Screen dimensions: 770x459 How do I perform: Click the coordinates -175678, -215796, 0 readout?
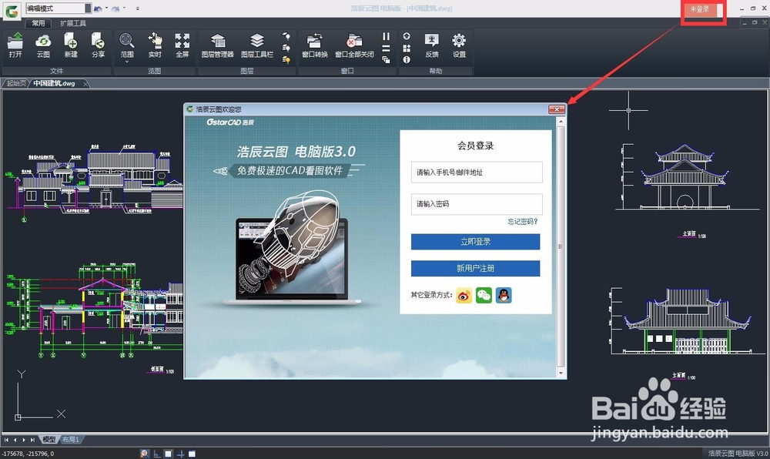(x=28, y=454)
